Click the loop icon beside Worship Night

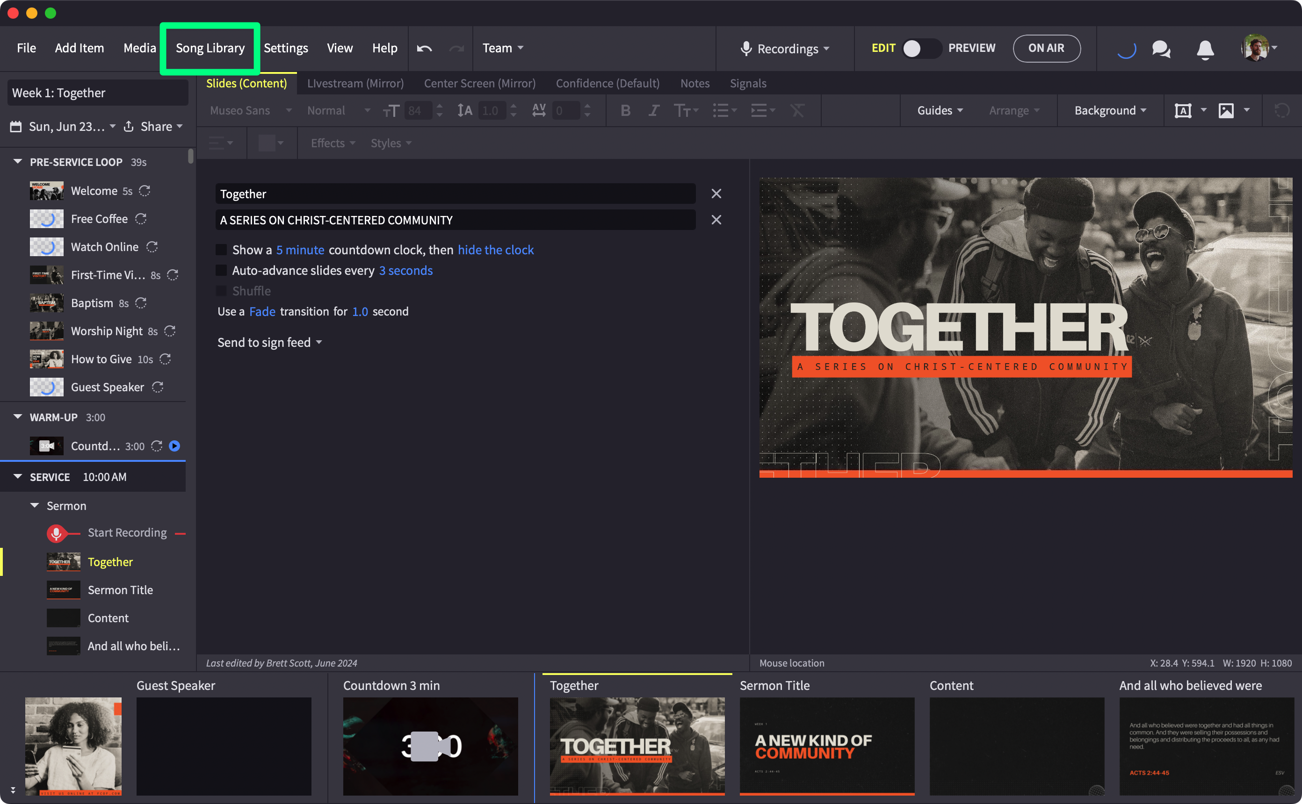pos(170,331)
